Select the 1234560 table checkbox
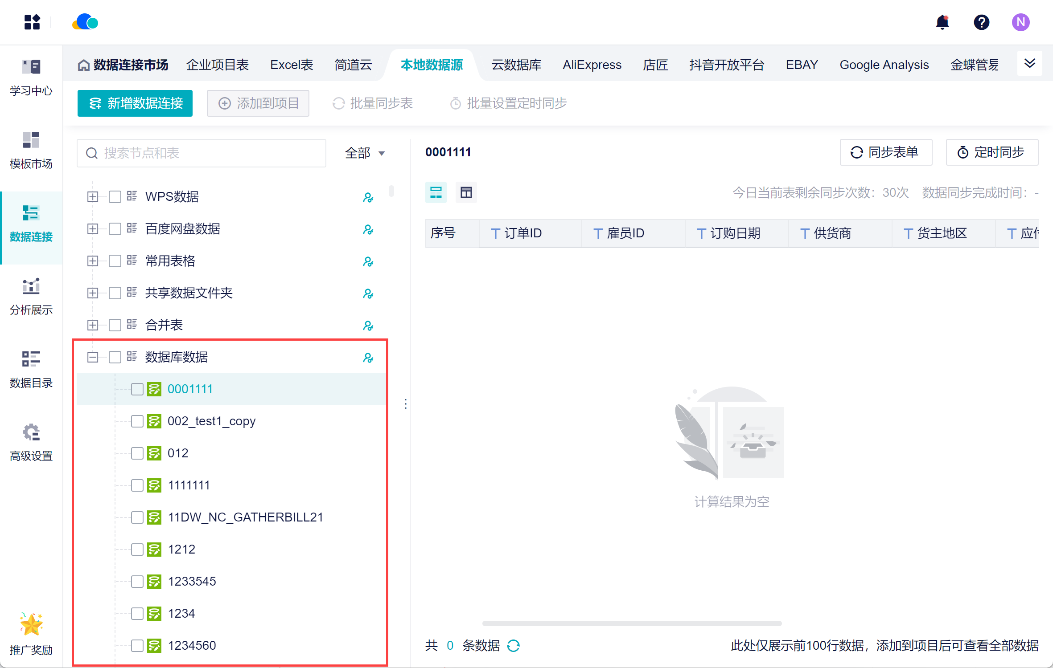This screenshot has height=668, width=1053. click(x=137, y=645)
